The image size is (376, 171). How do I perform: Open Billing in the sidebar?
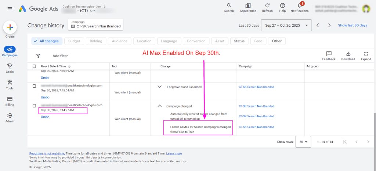coord(10,101)
